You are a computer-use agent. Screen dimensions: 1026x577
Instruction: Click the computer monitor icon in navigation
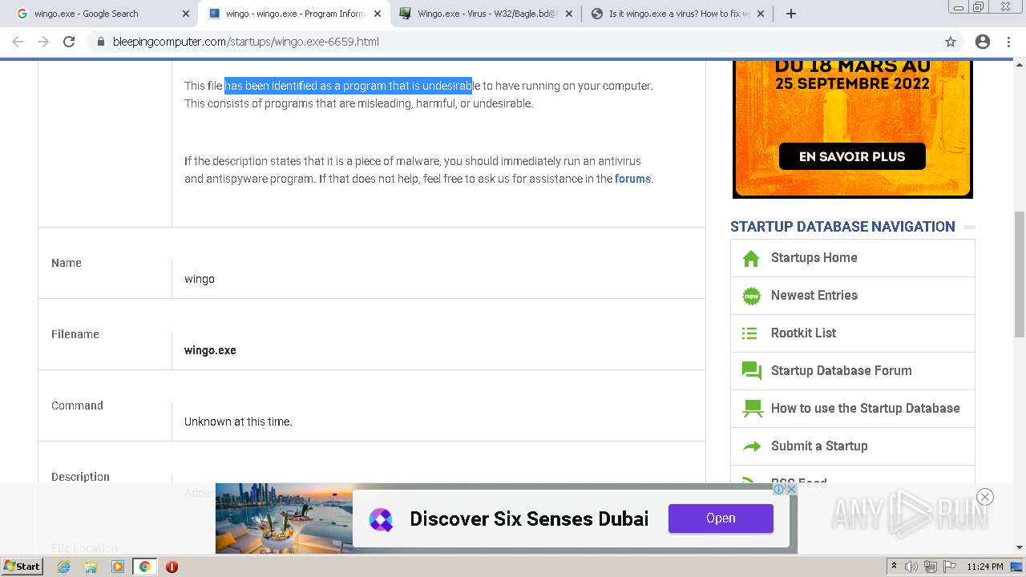[x=752, y=409]
